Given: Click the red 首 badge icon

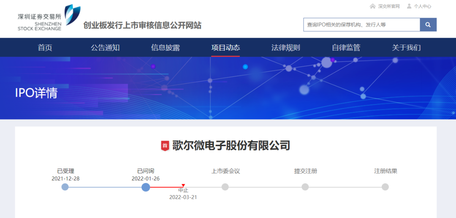Looking at the screenshot, I should 165,145.
